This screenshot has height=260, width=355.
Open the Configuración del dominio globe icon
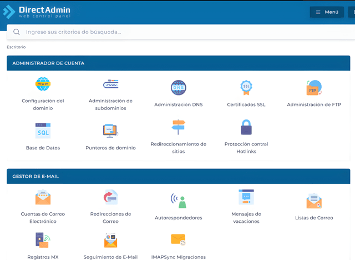coord(43,84)
